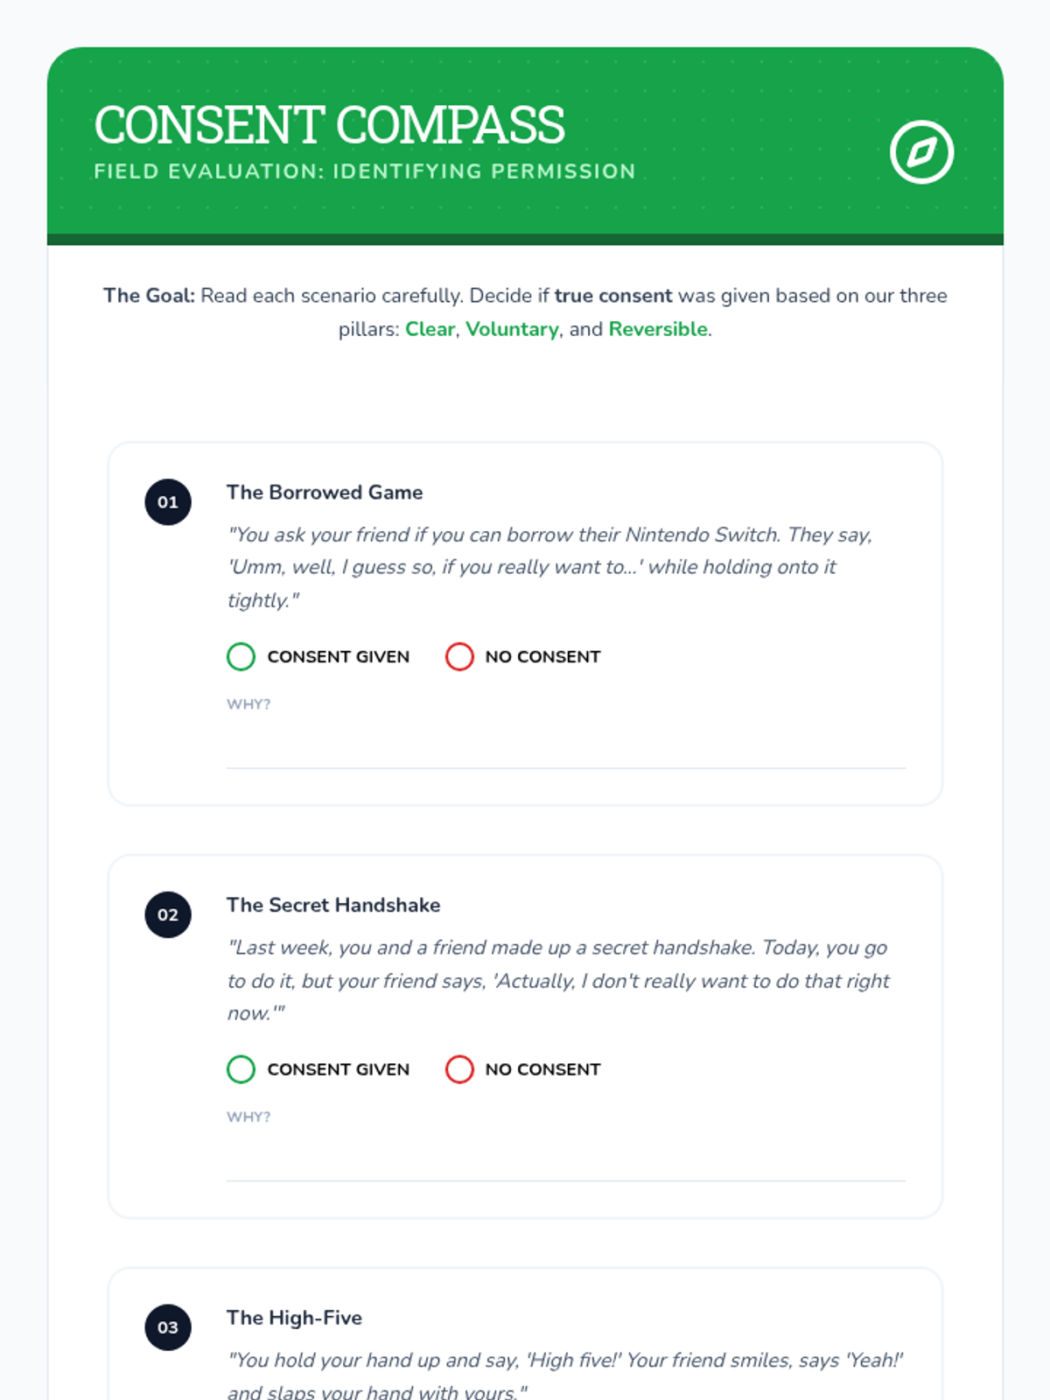Click The Secret Handshake heading
The width and height of the screenshot is (1050, 1400).
pyautogui.click(x=333, y=906)
